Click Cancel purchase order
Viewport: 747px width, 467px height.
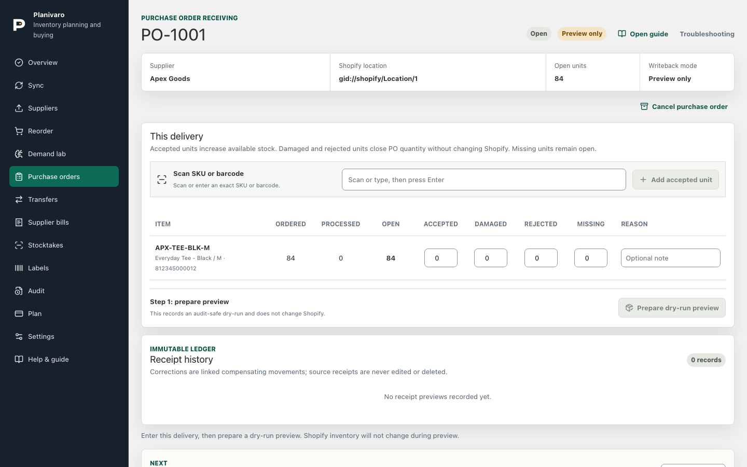click(x=684, y=106)
